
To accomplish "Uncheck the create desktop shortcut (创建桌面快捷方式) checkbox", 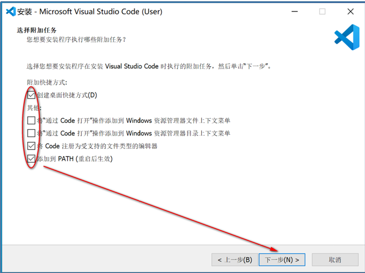I will [x=31, y=95].
